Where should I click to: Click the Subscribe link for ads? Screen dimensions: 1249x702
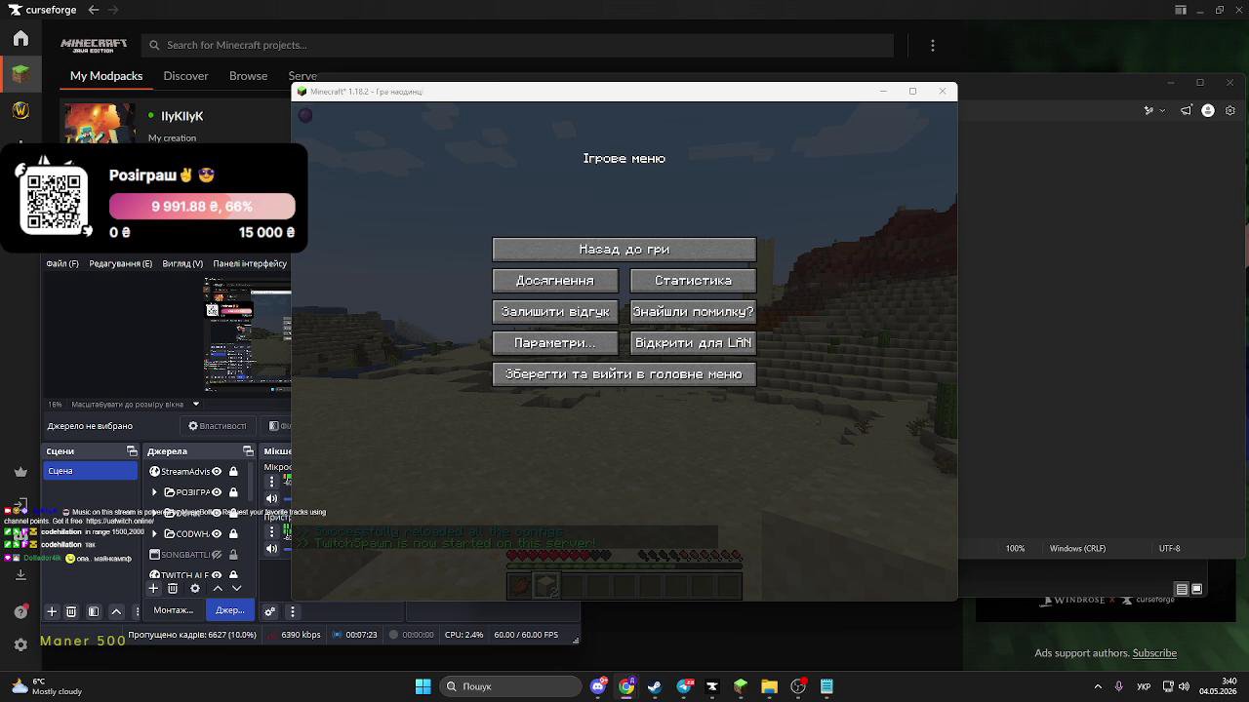click(x=1154, y=653)
